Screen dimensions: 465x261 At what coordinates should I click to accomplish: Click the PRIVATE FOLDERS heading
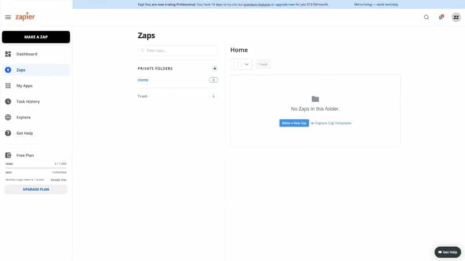point(155,69)
